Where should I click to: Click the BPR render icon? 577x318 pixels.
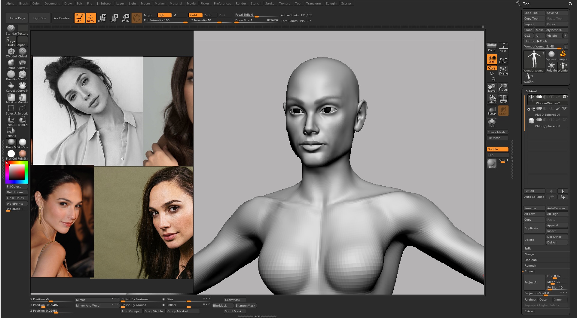492,164
